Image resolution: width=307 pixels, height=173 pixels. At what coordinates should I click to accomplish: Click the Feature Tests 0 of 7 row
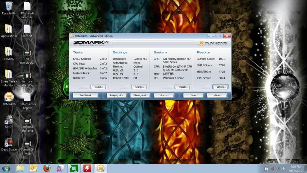[x=90, y=73]
